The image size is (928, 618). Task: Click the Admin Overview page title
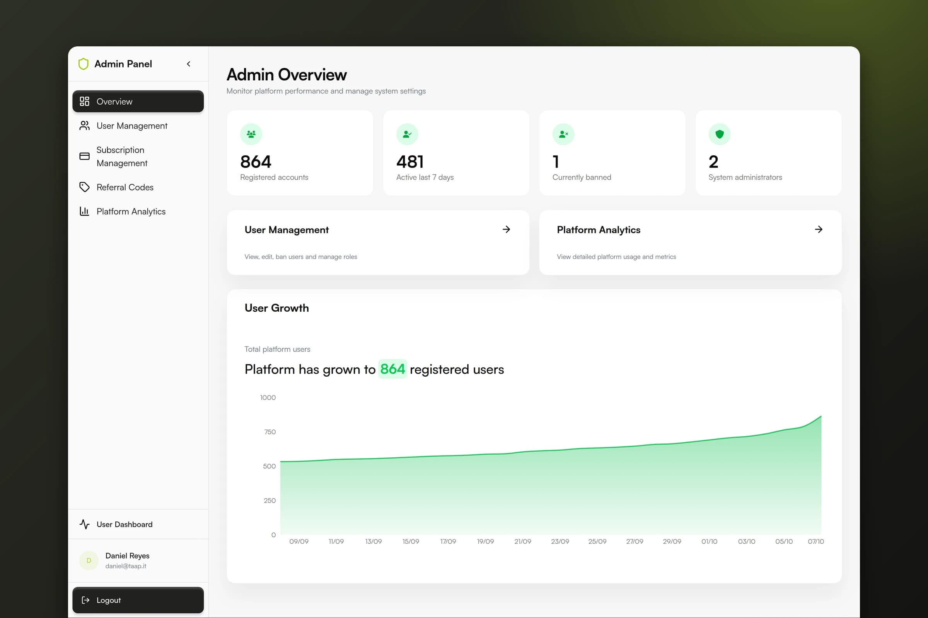(287, 75)
